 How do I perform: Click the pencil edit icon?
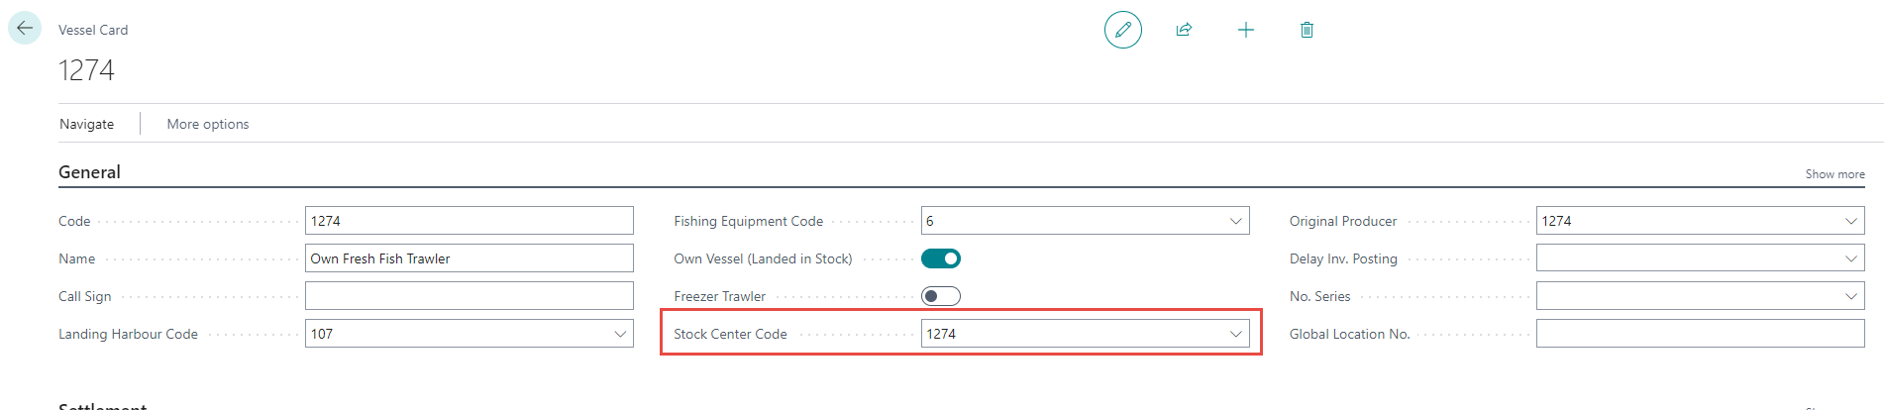pyautogui.click(x=1122, y=30)
